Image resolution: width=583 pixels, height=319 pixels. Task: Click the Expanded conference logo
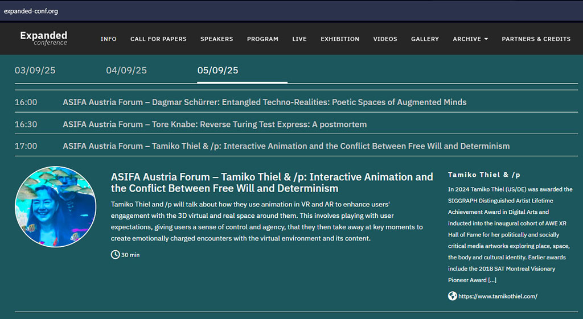[x=43, y=38]
